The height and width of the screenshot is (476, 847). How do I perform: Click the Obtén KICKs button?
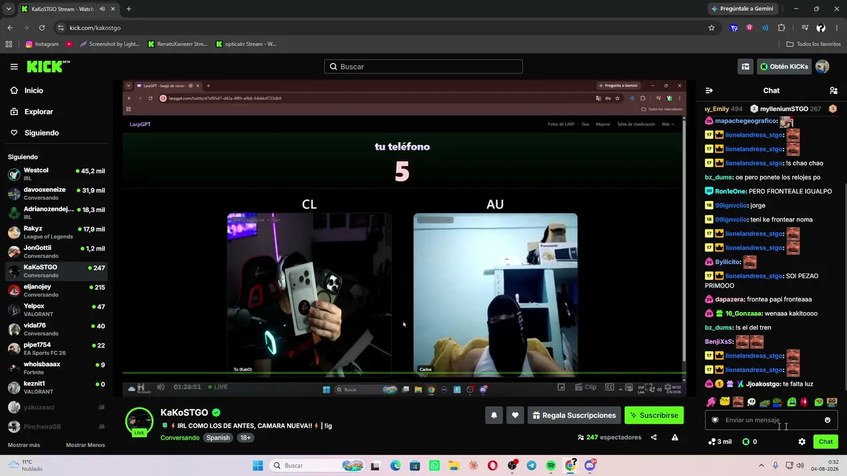click(784, 67)
